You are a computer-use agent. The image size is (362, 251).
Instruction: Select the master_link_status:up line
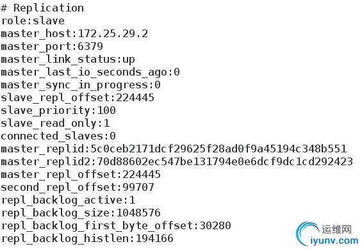tap(68, 60)
